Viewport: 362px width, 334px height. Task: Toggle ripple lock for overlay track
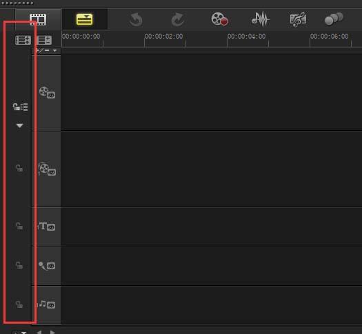[x=19, y=168]
